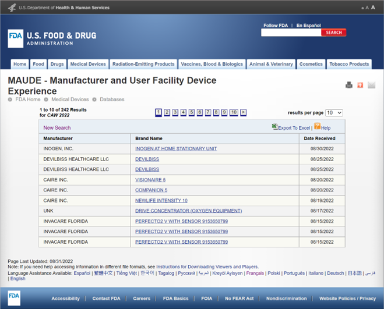The image size is (384, 309).
Task: Go to results page 7
Action: tap(208, 112)
